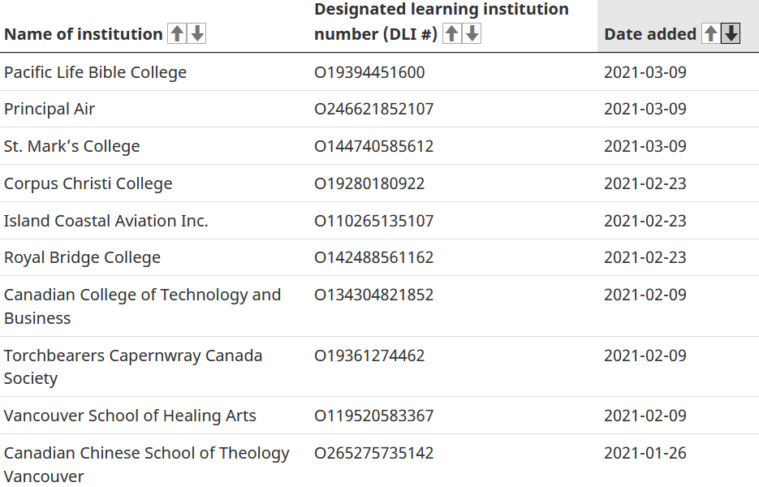The height and width of the screenshot is (487, 759).
Task: Sort Date added descending with down arrow
Action: pyautogui.click(x=731, y=33)
